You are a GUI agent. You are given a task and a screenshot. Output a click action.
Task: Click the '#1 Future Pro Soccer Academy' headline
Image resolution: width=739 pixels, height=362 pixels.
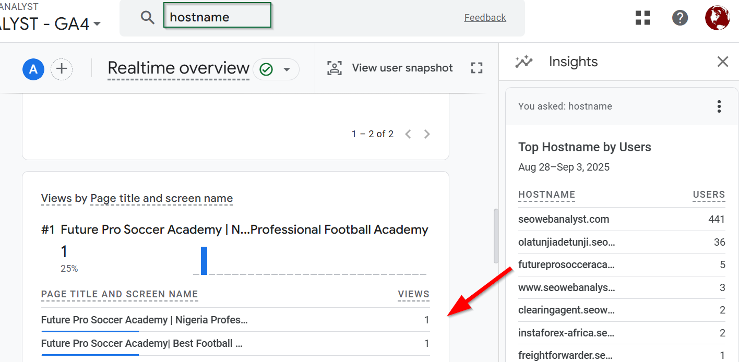pyautogui.click(x=235, y=230)
